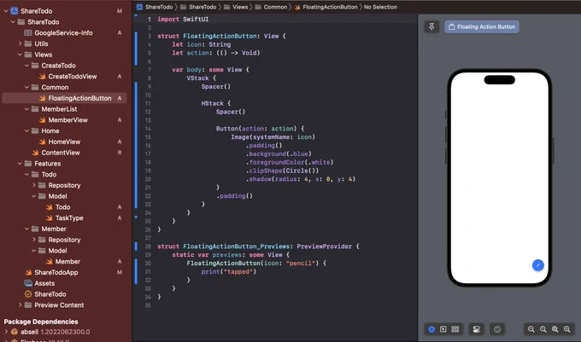Open GoogleService-Info plist file

pos(63,33)
